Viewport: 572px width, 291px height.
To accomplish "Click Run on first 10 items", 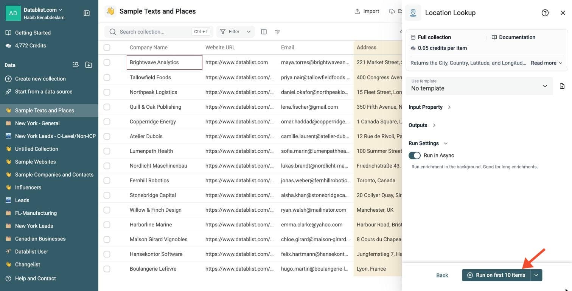I will tap(496, 275).
